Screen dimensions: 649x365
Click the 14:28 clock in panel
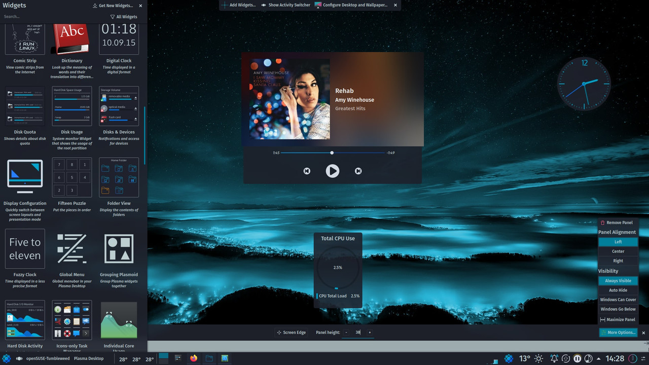(615, 358)
